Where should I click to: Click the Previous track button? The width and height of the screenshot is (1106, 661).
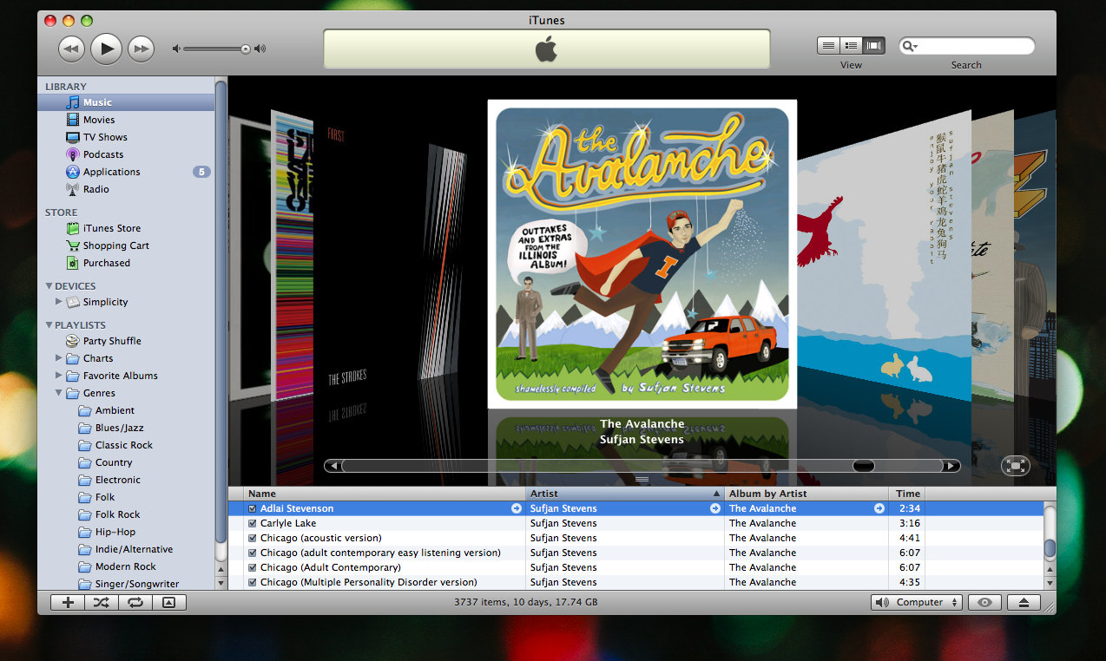tap(71, 49)
